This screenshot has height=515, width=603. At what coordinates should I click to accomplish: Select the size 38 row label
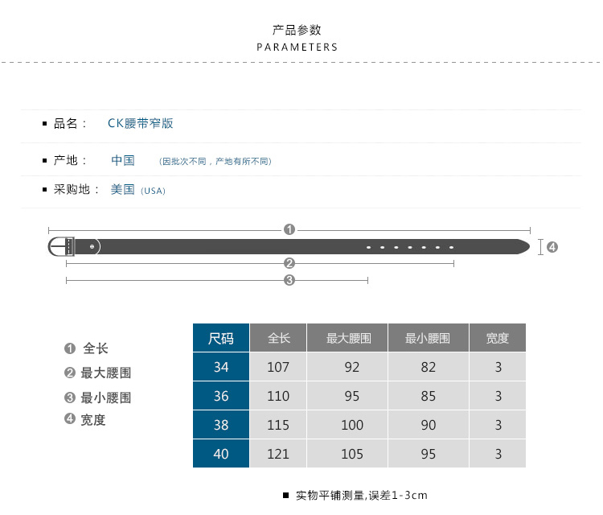tap(221, 425)
